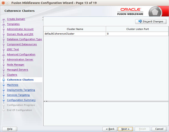Screen dimensions: 169x132
Task: Click the Help button
Action: pos(10,129)
